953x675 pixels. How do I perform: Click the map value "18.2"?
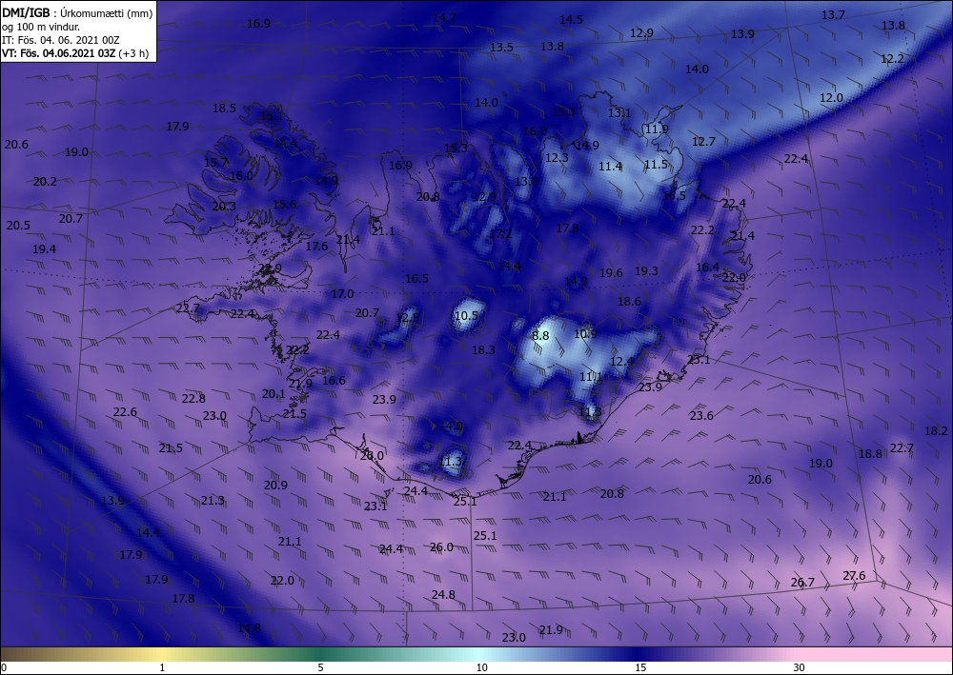tap(936, 431)
